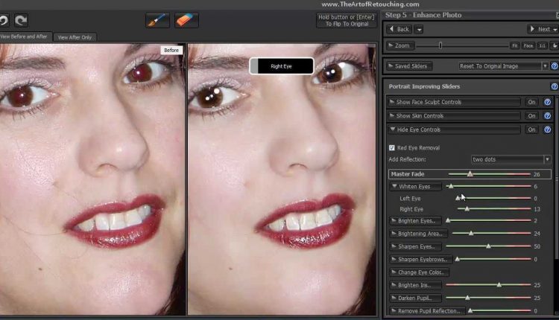The width and height of the screenshot is (559, 320).
Task: Click the Before image preview
Action: tap(92, 179)
